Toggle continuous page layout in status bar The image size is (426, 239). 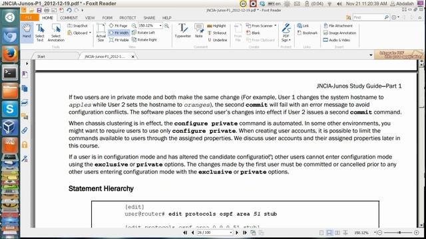[329, 233]
